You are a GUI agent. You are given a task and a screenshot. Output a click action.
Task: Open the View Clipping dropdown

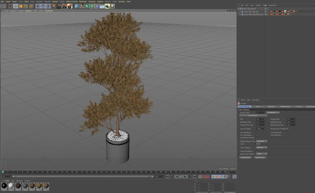click(261, 148)
